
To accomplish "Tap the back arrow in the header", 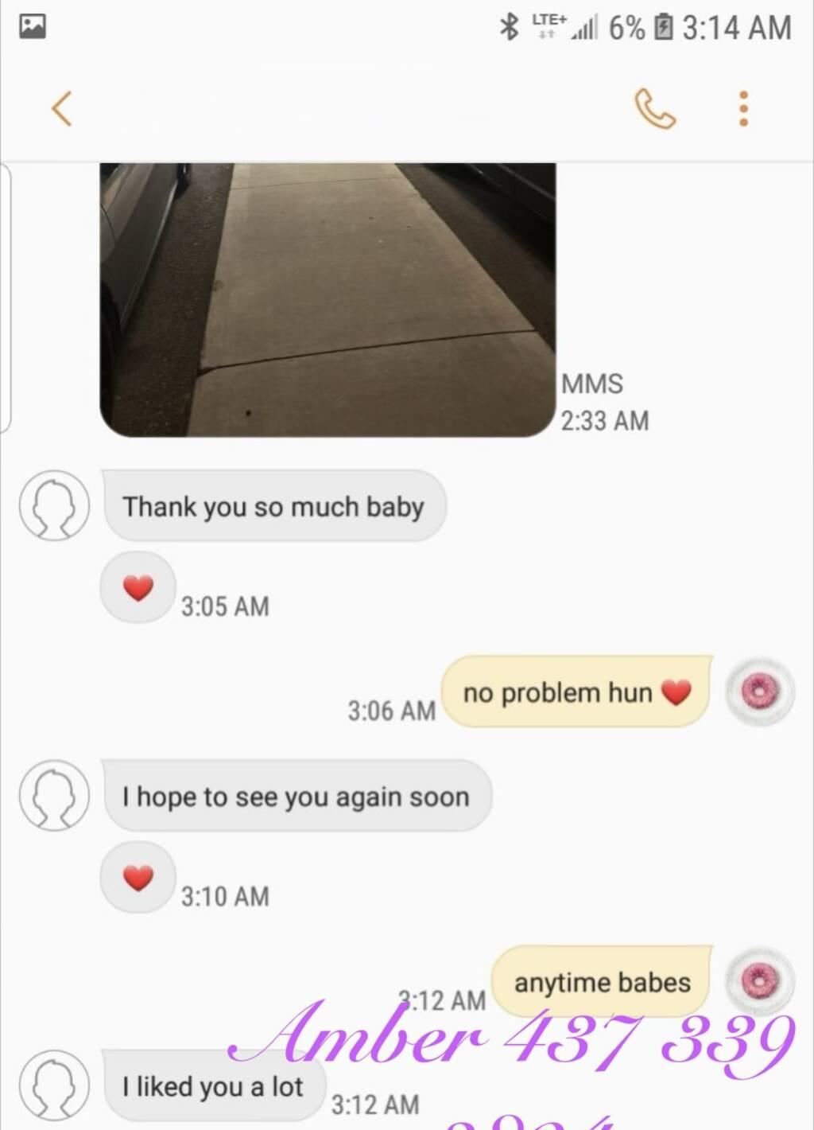I will 62,108.
